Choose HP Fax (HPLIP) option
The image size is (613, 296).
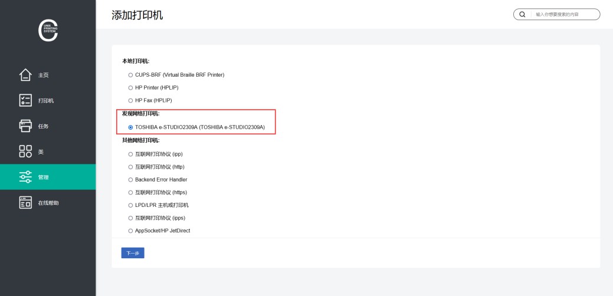click(130, 100)
